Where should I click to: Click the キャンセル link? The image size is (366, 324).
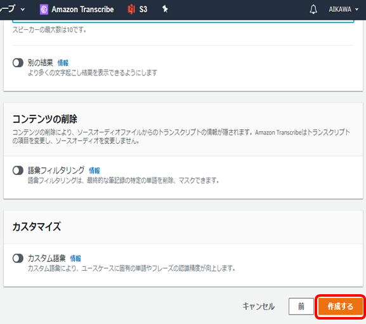tap(258, 306)
